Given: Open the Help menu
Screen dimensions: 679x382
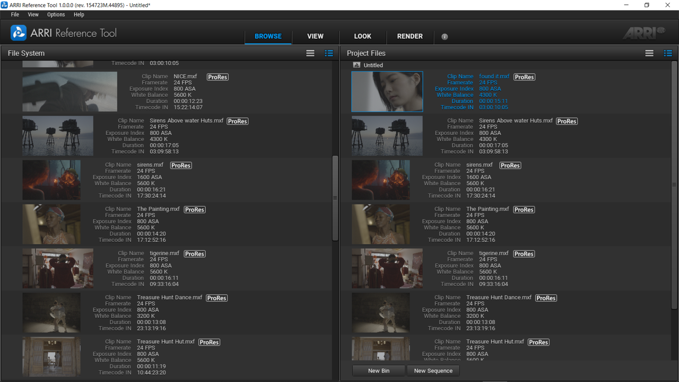Looking at the screenshot, I should click(79, 15).
